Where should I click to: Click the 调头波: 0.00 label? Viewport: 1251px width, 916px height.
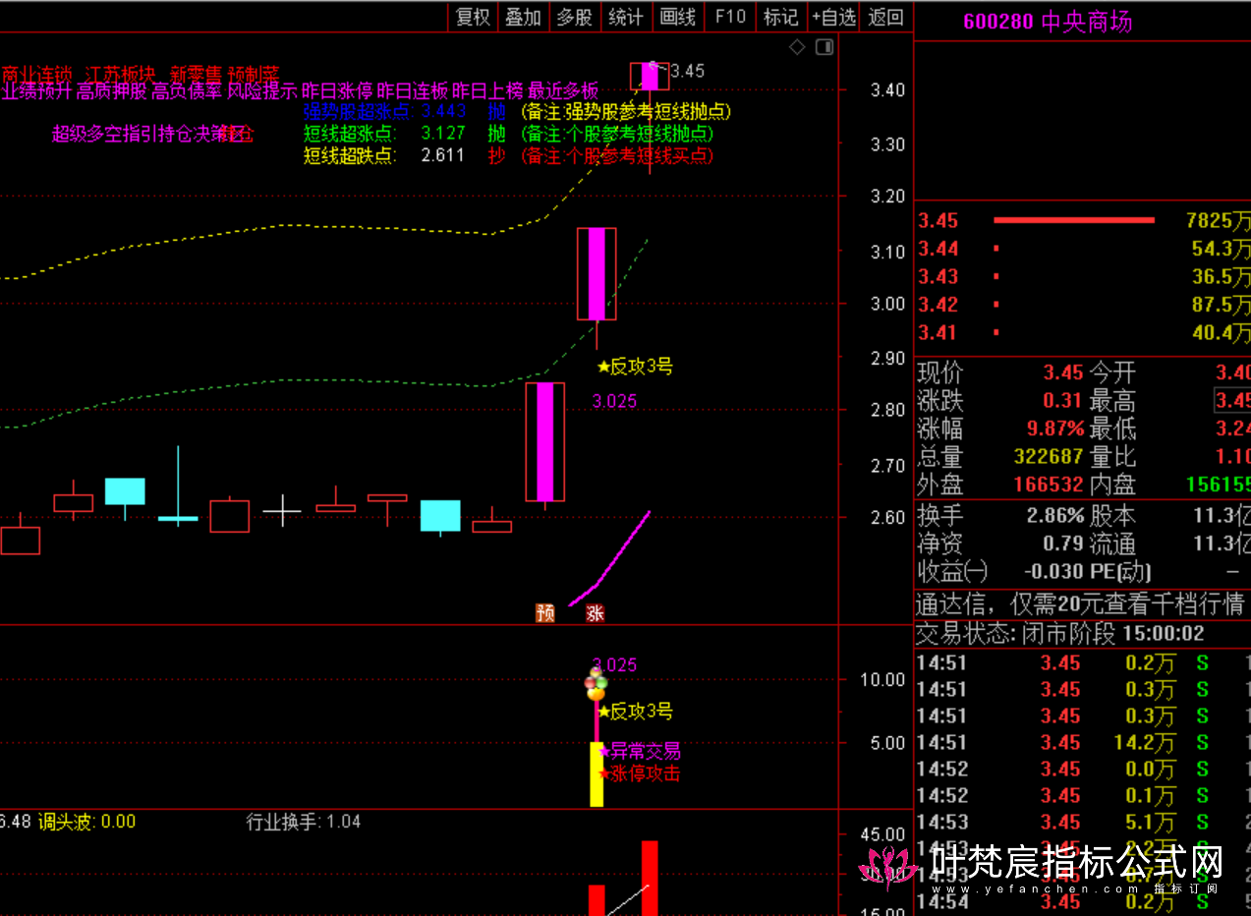pyautogui.click(x=86, y=821)
